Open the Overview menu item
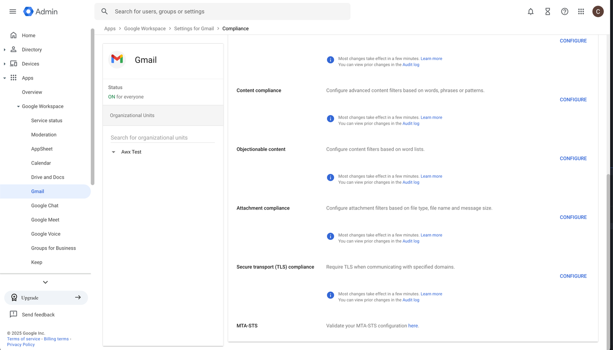The width and height of the screenshot is (613, 350). pyautogui.click(x=32, y=92)
